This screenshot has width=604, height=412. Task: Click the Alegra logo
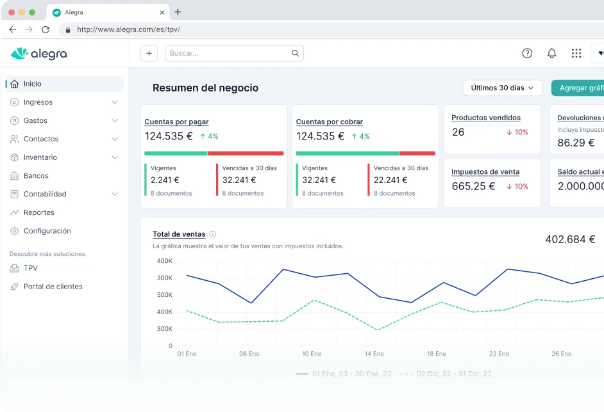39,54
